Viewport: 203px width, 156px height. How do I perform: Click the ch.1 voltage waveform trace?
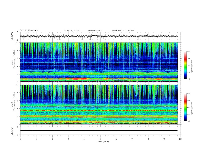tap(99, 36)
